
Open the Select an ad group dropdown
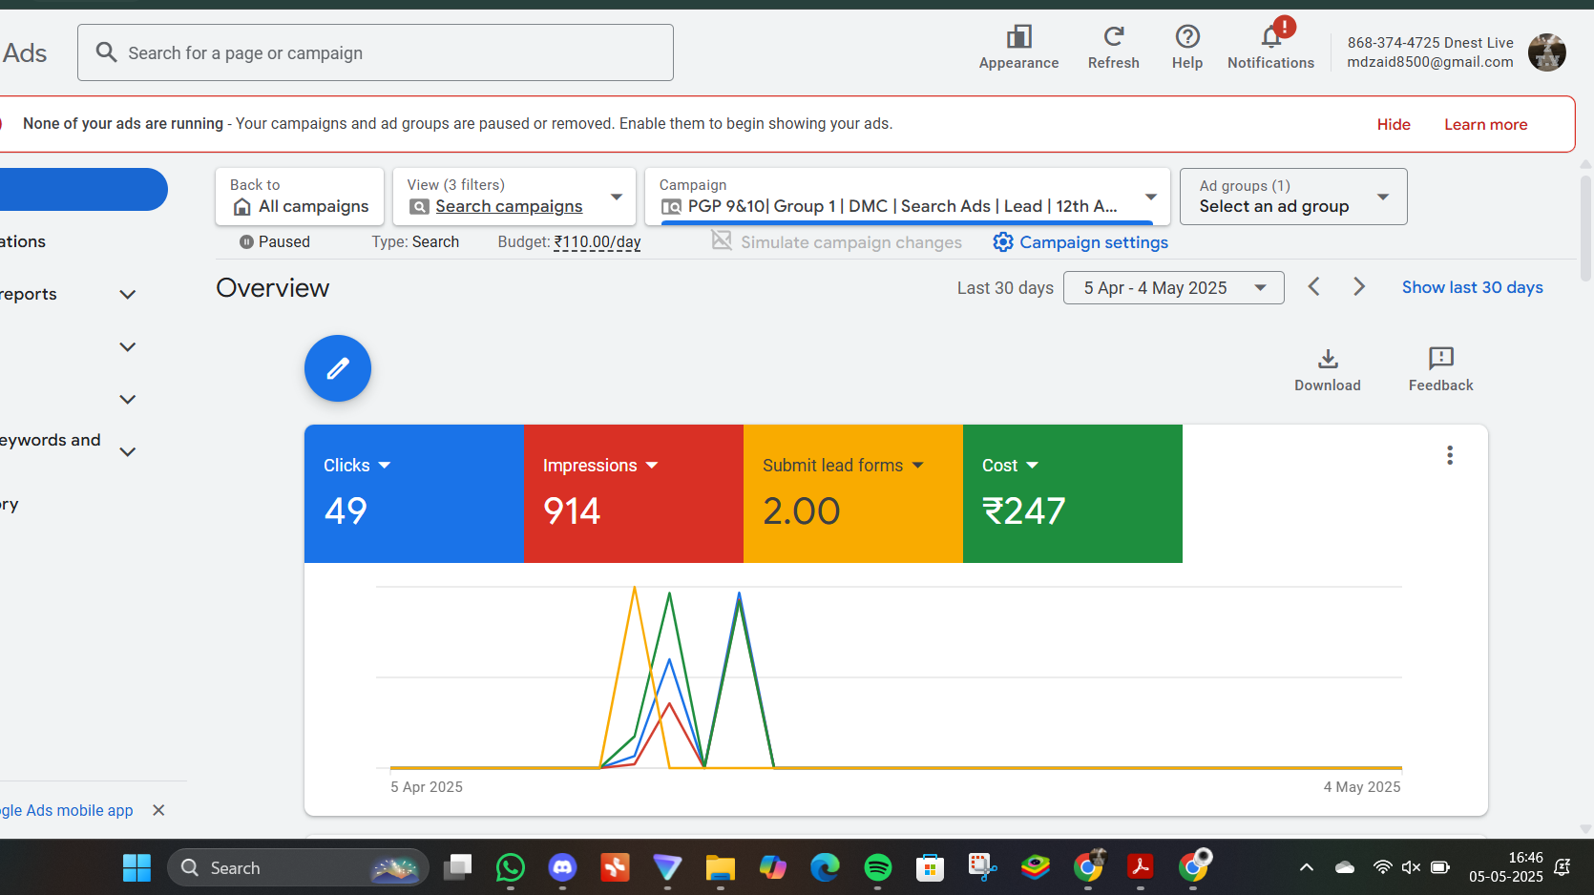pos(1292,197)
